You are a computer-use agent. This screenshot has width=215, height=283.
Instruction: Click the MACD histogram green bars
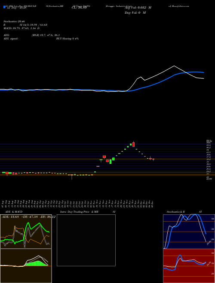click(37, 264)
